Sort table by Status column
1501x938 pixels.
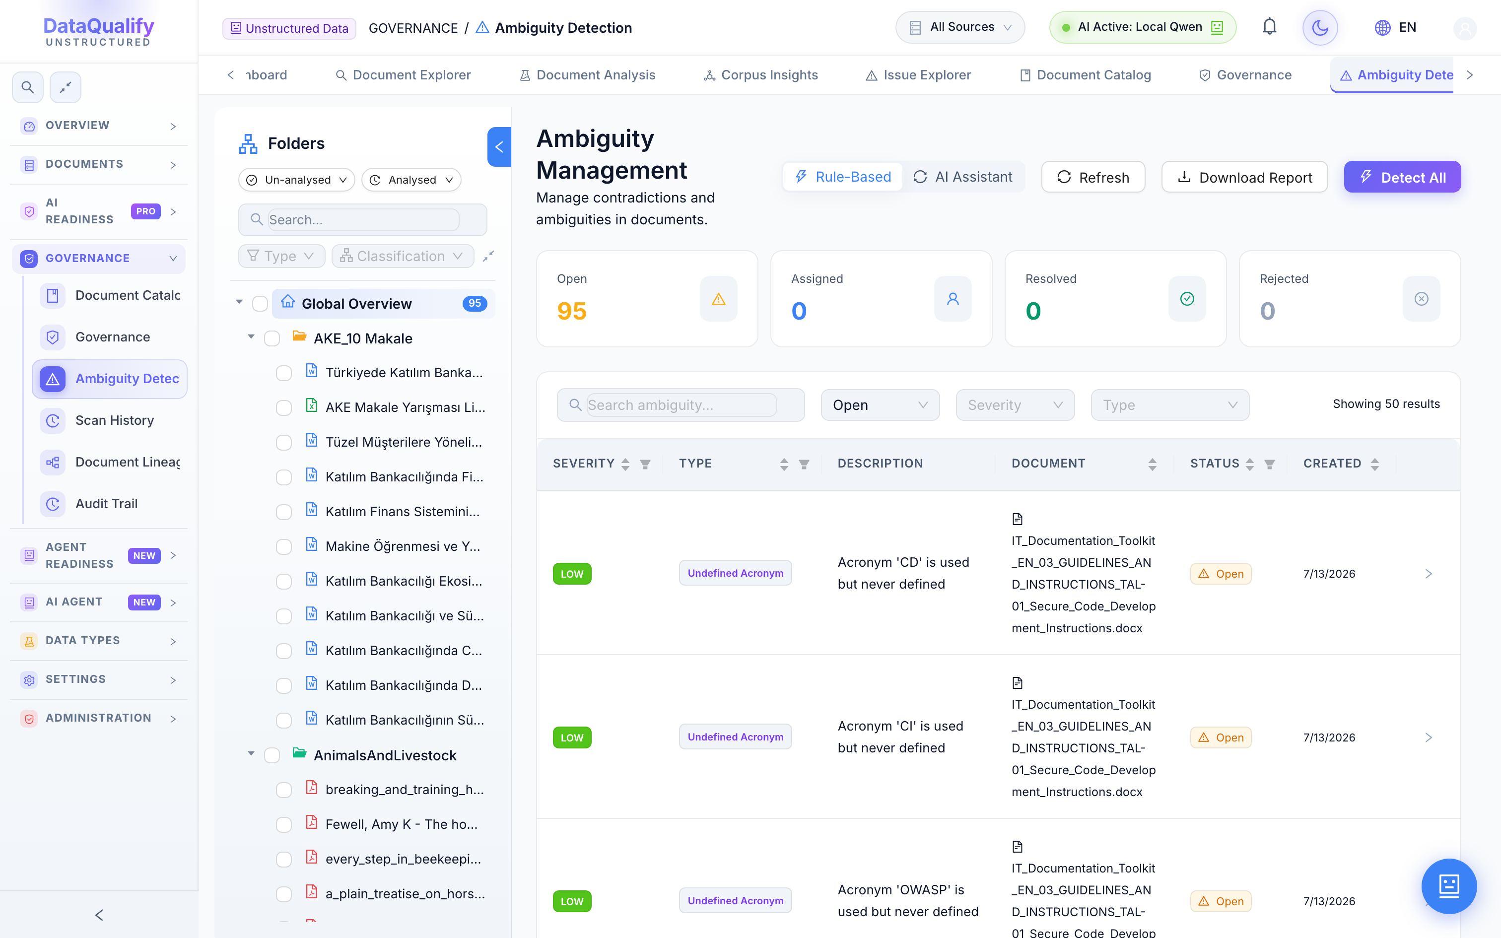(x=1250, y=464)
